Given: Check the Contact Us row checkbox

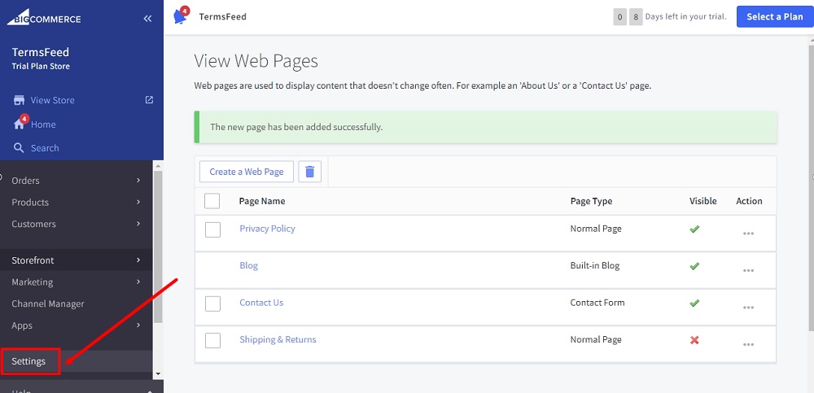Looking at the screenshot, I should [212, 303].
